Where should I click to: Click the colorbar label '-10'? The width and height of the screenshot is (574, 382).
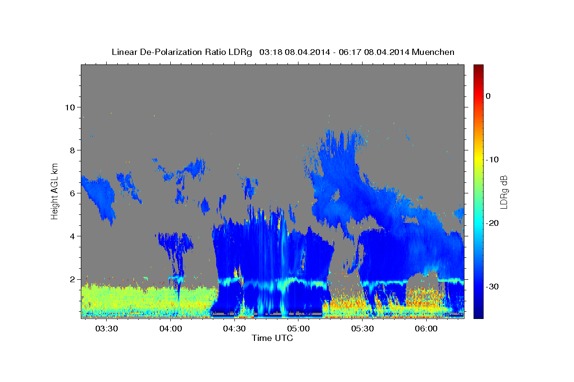(x=493, y=159)
